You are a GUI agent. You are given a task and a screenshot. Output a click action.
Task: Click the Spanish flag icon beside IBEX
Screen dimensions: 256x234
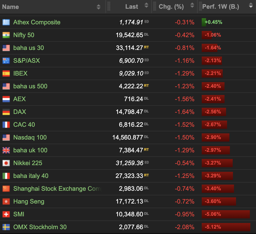point(6,73)
